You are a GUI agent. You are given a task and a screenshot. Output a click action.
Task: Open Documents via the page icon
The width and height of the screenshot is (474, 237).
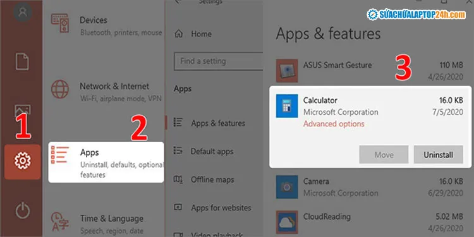(22, 62)
